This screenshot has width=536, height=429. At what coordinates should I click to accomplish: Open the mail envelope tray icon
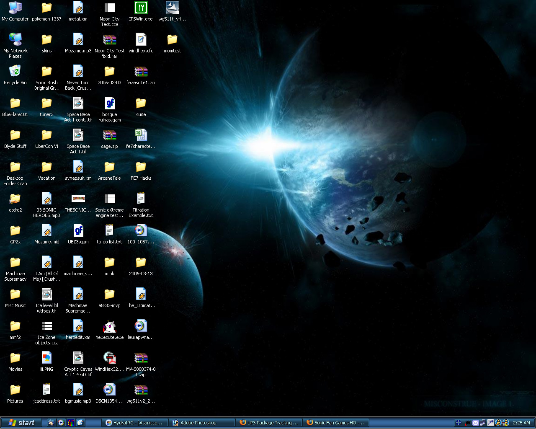click(475, 423)
